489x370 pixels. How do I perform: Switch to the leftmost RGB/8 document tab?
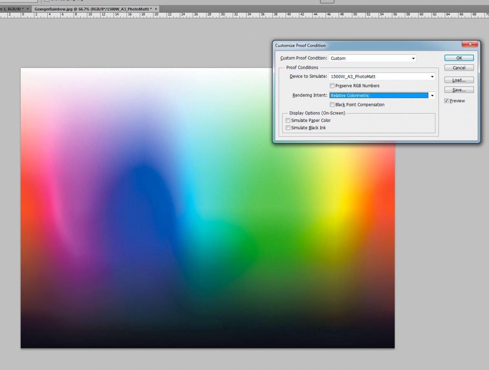(11, 9)
